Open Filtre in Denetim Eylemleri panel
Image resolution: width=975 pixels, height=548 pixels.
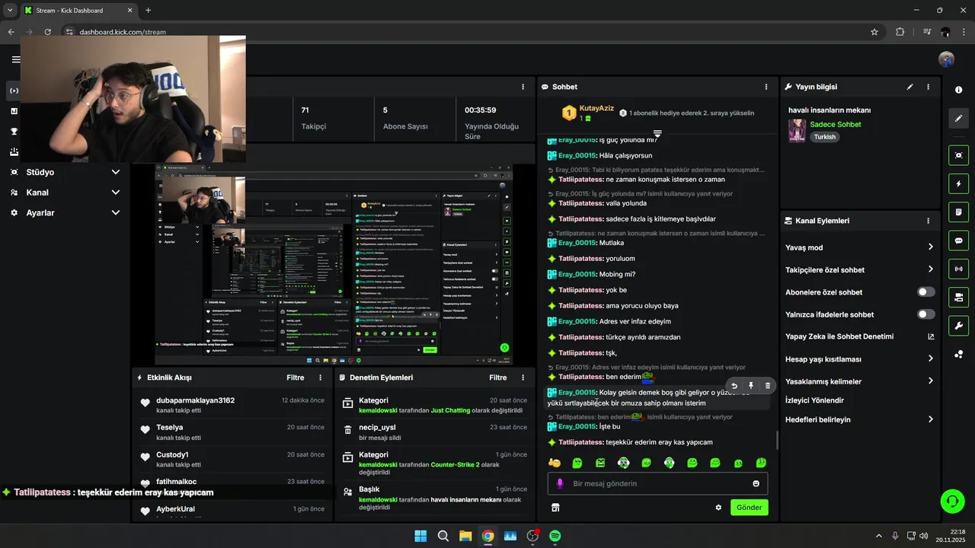498,378
